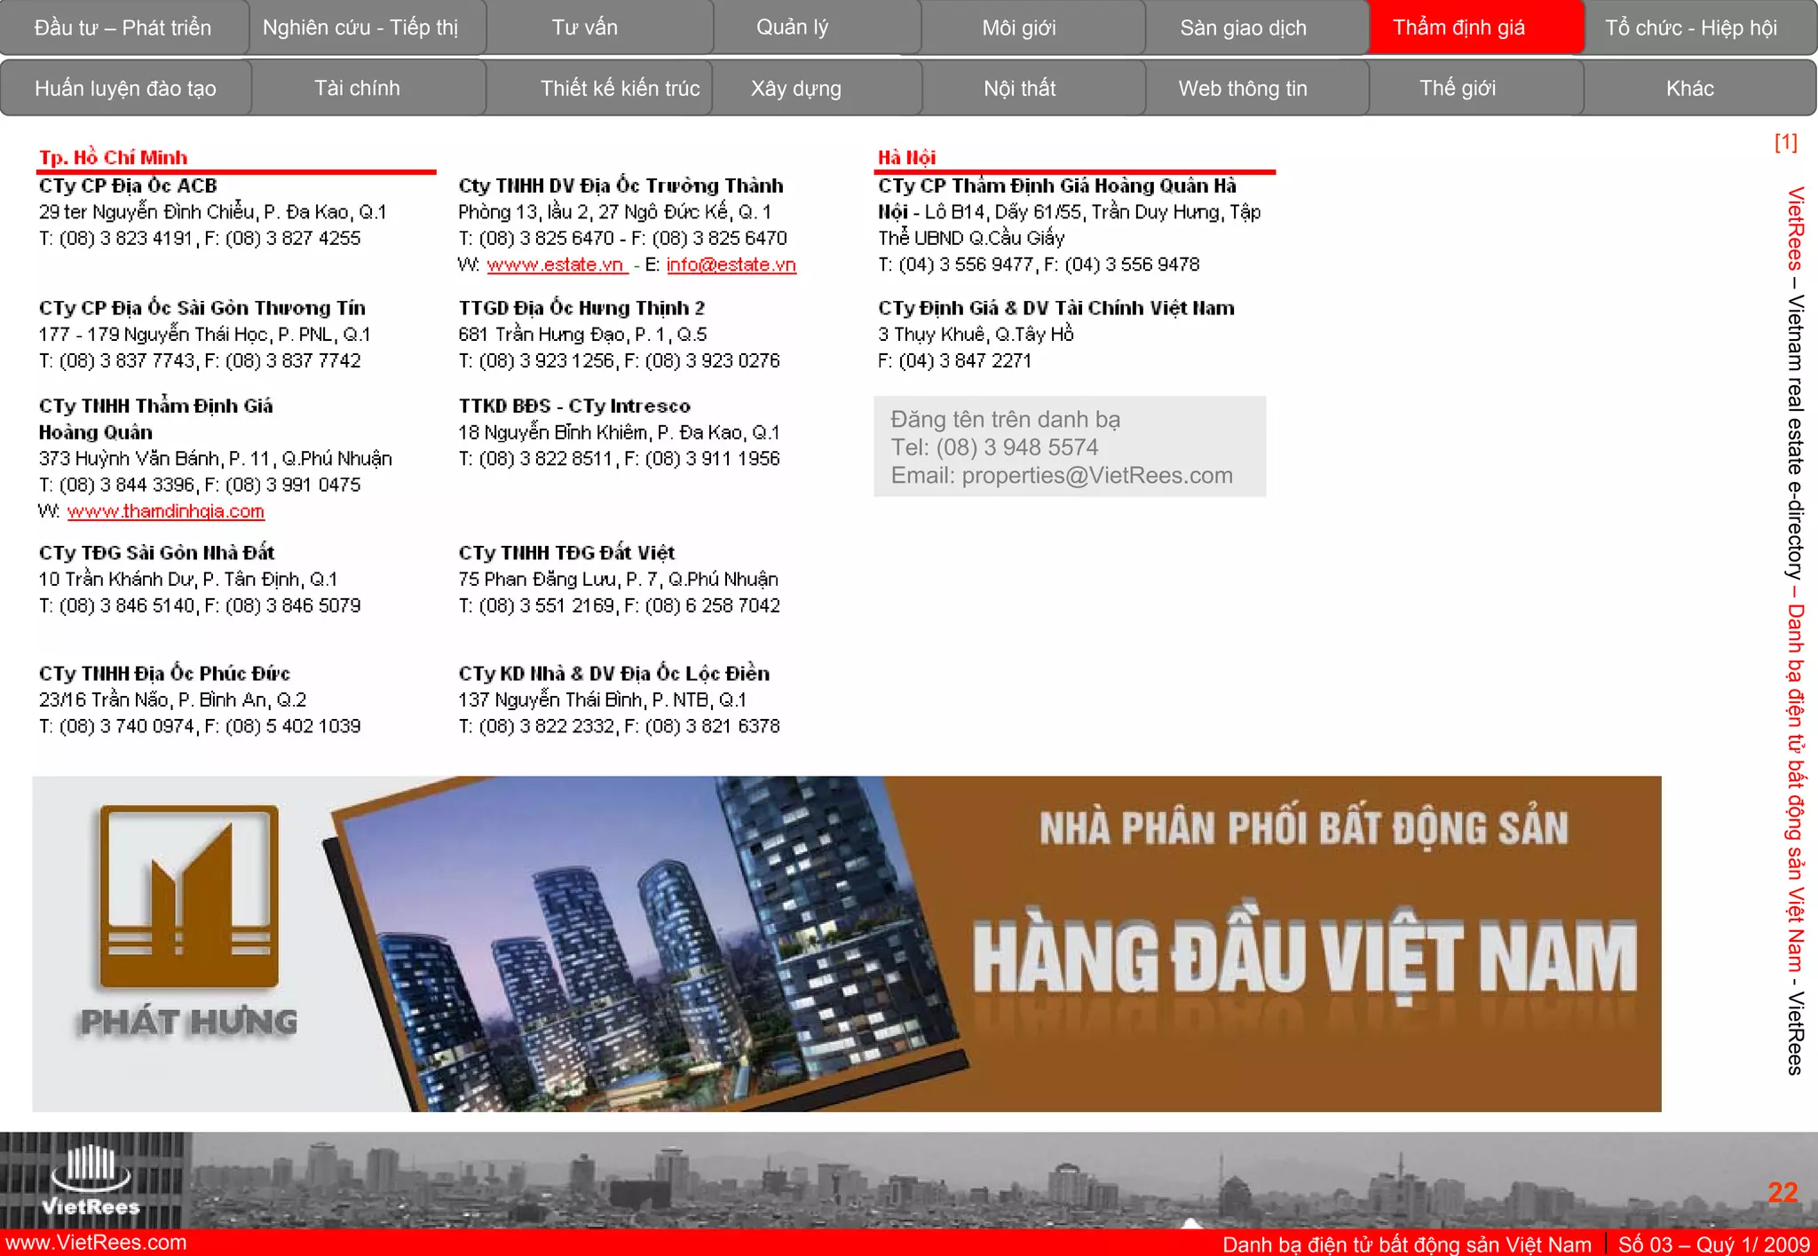This screenshot has height=1256, width=1818.
Task: Select the Tel: (08) 3 948 5574 line
Action: pyautogui.click(x=994, y=447)
